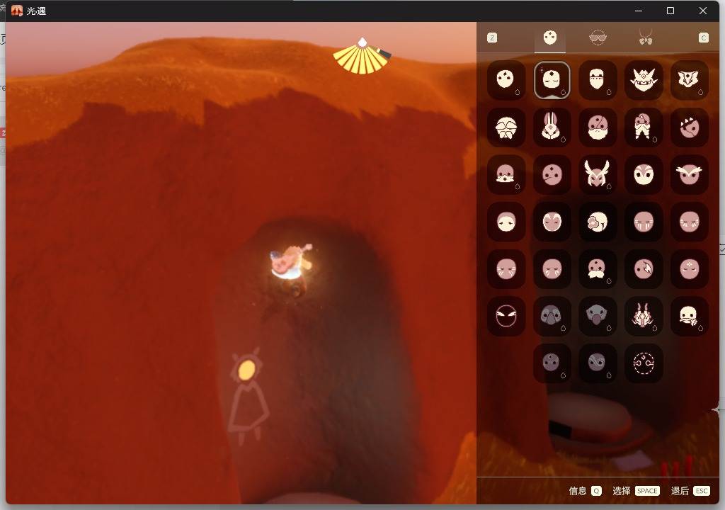Select the sleepy mask with pink forehead
The height and width of the screenshot is (510, 725).
pos(506,222)
